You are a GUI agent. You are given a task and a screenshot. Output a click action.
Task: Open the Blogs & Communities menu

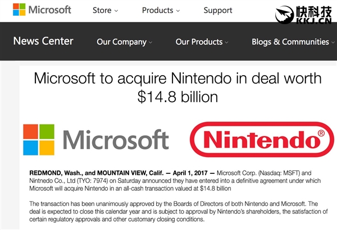[290, 42]
